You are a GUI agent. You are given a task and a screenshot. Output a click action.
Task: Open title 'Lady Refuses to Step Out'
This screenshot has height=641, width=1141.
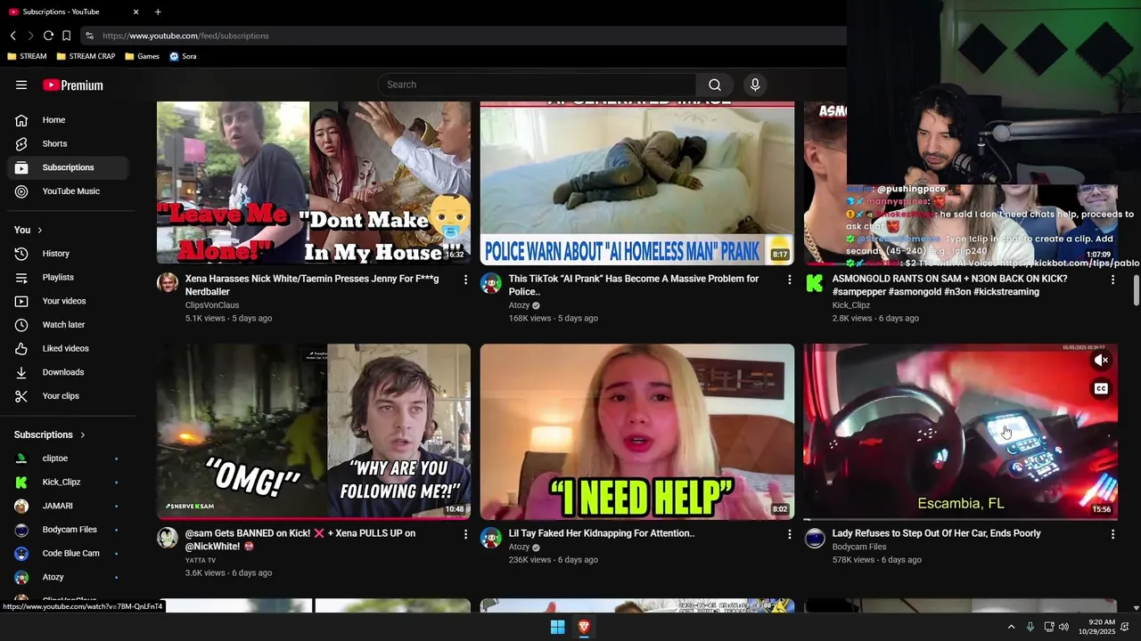[x=936, y=533]
